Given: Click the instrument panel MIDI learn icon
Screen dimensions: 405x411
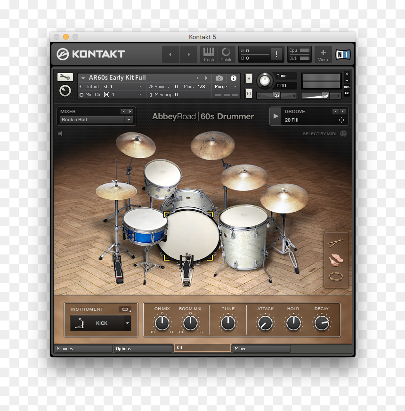Looking at the screenshot, I should point(125,309).
